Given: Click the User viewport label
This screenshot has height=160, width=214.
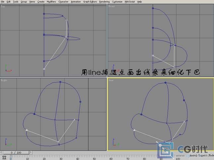Looking at the screenshot, I should pos(111,80).
